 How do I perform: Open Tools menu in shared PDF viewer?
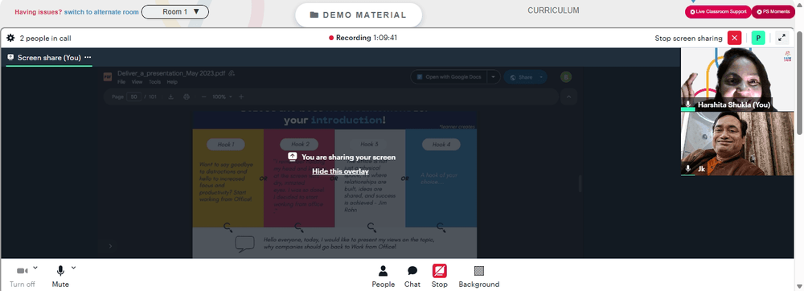(x=155, y=82)
